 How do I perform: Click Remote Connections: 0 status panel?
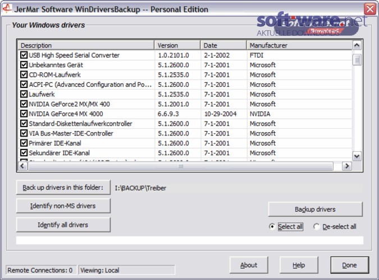tap(41, 270)
